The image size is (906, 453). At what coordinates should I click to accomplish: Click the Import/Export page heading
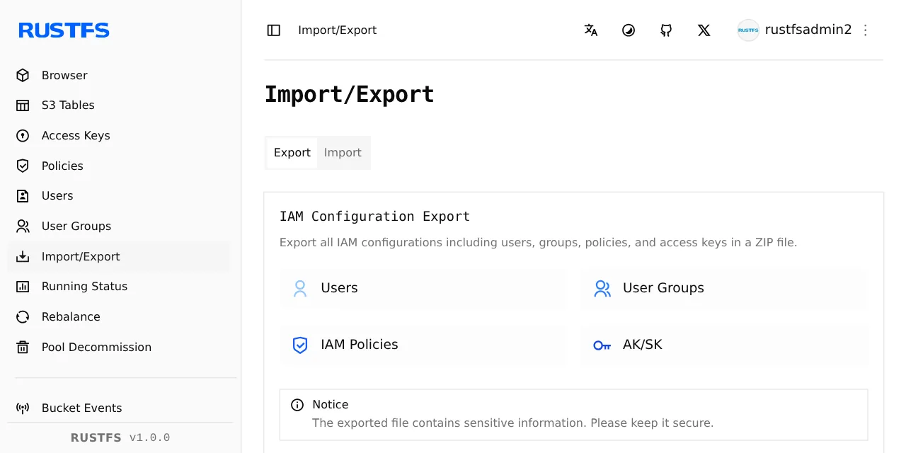[350, 94]
